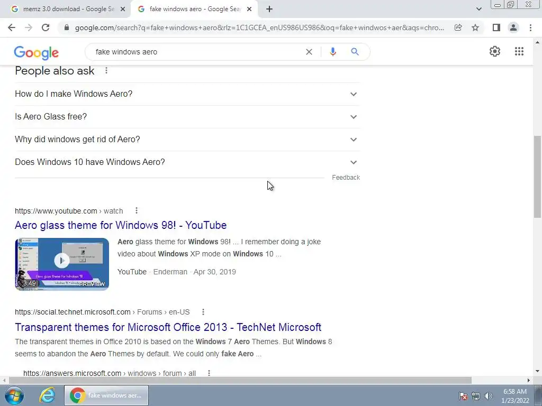Open a new tab with the plus button
542x406 pixels.
click(x=269, y=10)
